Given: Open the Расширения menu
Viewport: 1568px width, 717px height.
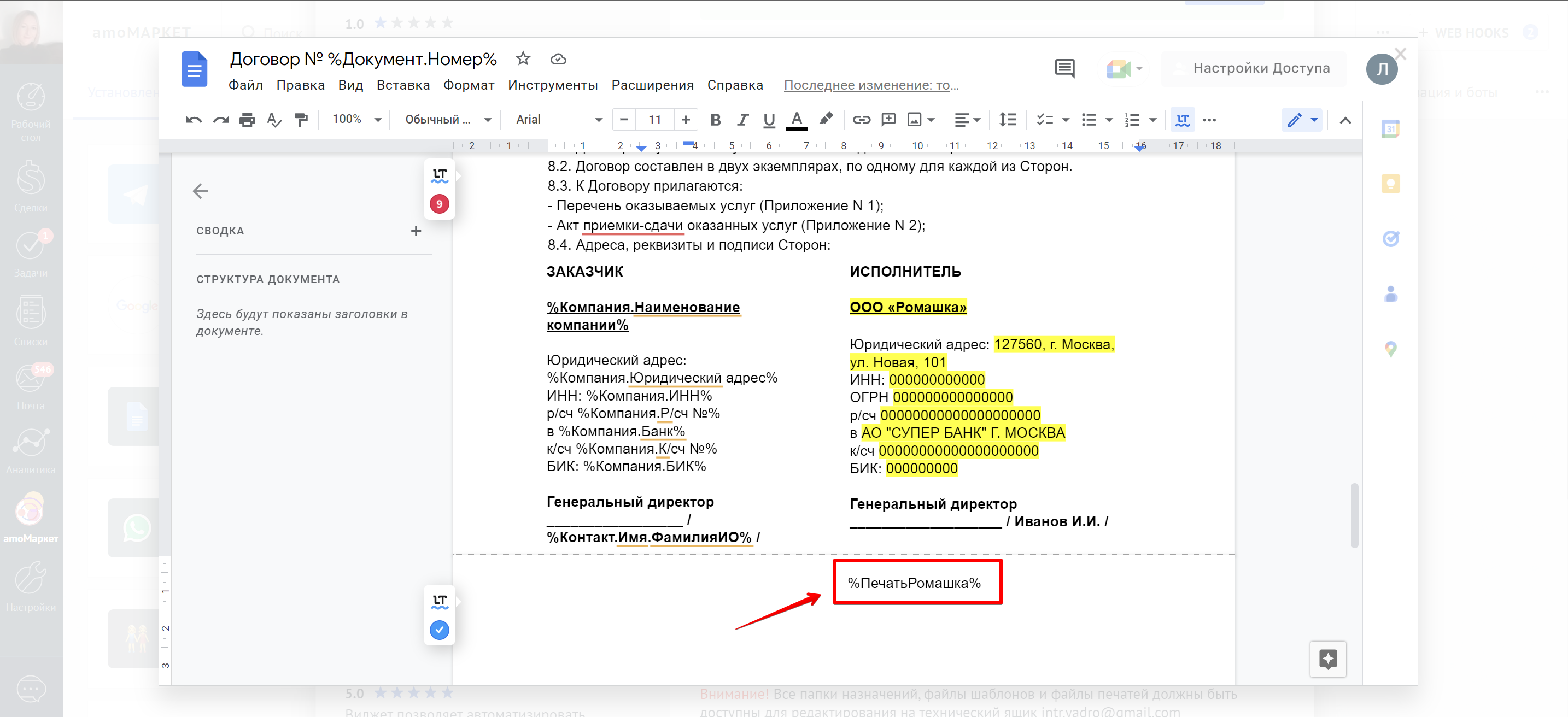Looking at the screenshot, I should pos(653,85).
